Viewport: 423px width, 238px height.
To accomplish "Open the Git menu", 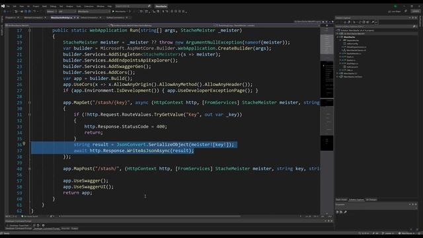I will 28,6.
